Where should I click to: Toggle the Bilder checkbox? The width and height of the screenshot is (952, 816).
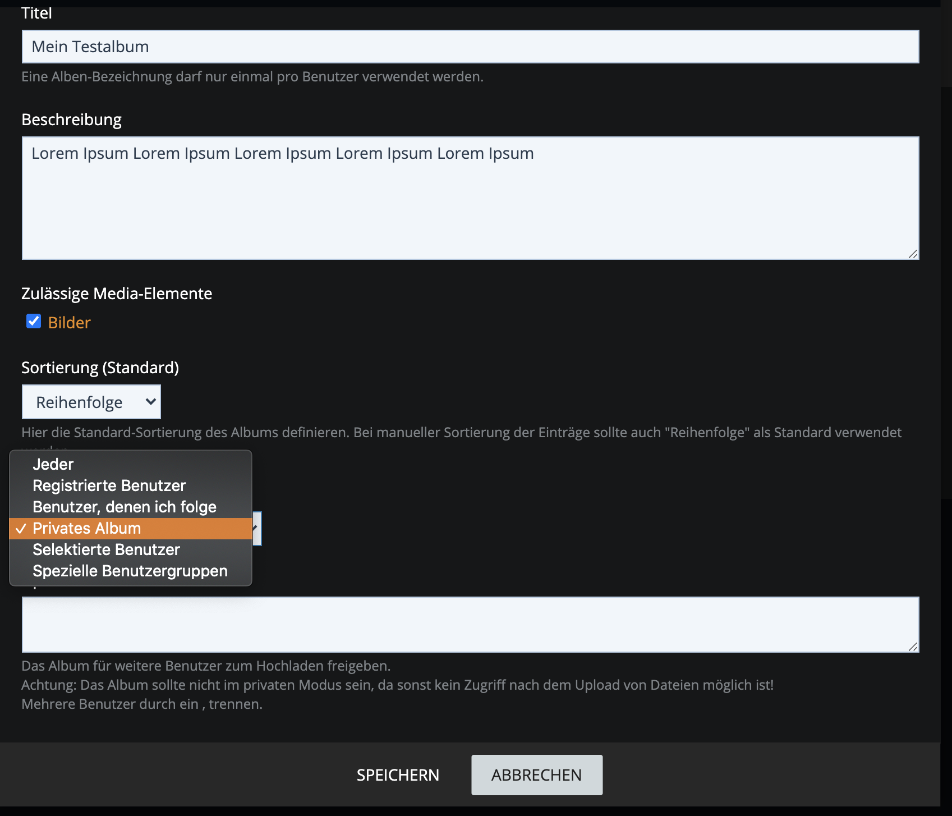[34, 322]
